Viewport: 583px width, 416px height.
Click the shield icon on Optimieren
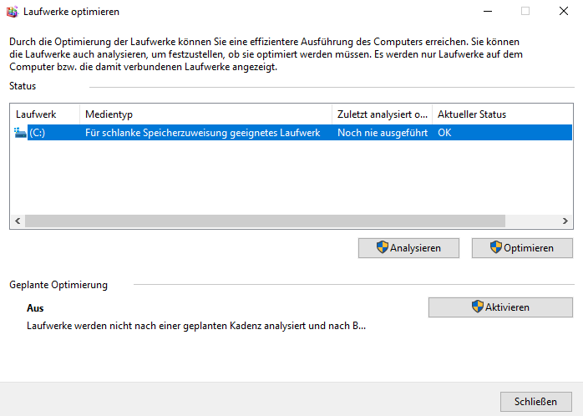pyautogui.click(x=496, y=247)
